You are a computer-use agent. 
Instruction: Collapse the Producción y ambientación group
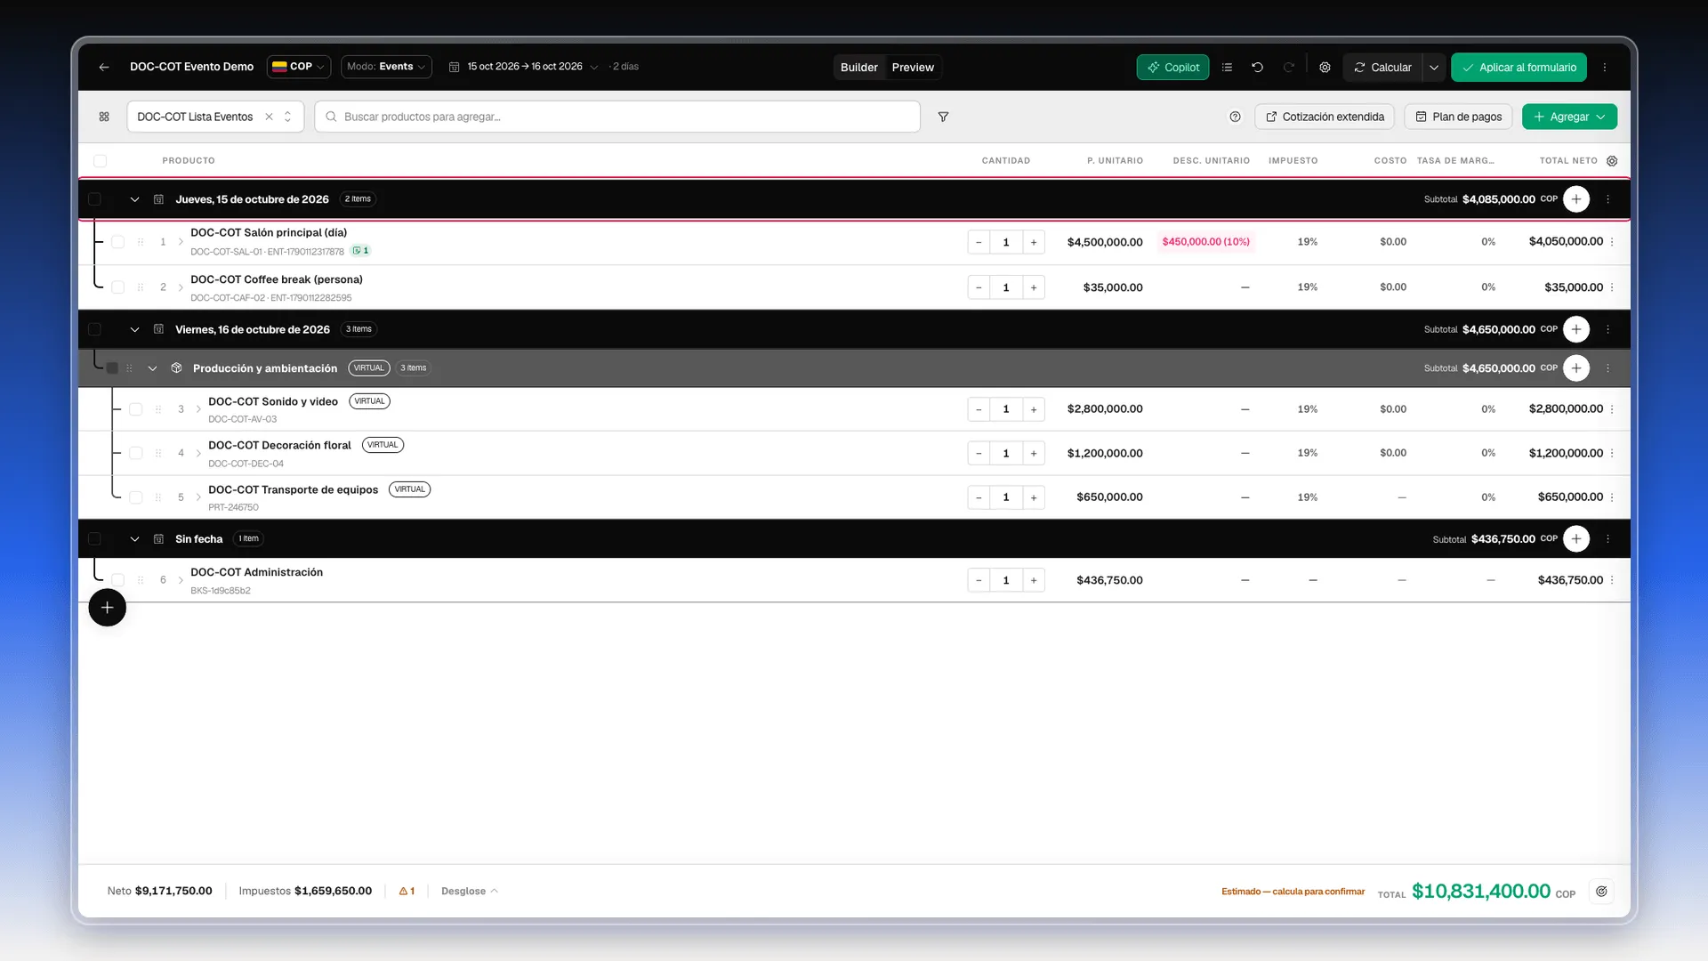(152, 368)
